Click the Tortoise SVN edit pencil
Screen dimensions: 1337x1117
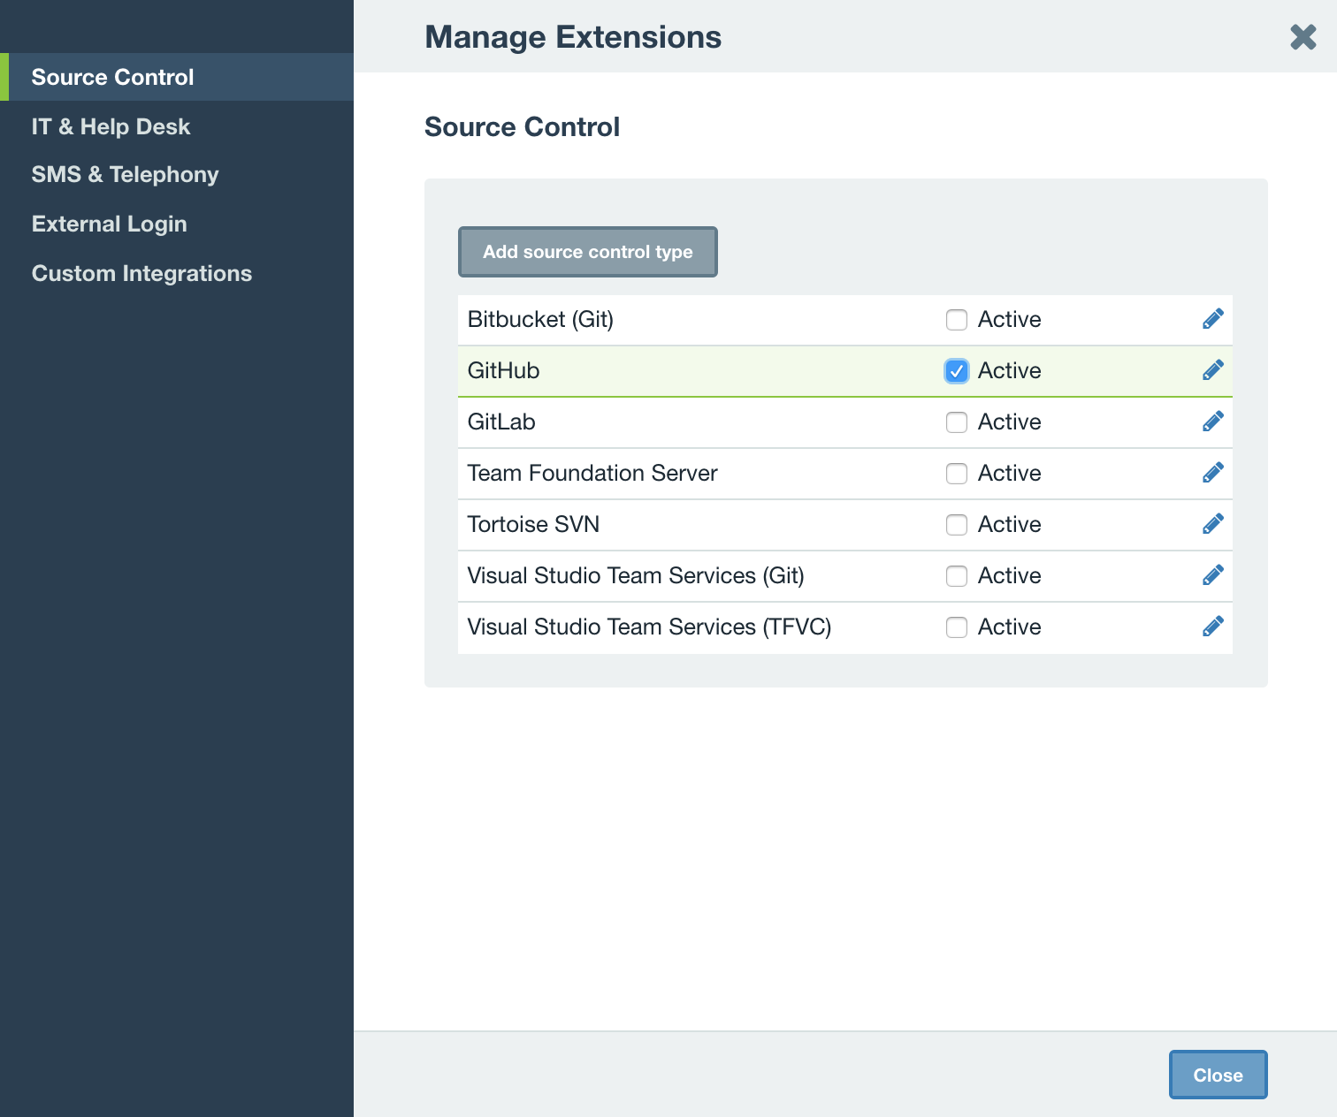pyautogui.click(x=1212, y=524)
